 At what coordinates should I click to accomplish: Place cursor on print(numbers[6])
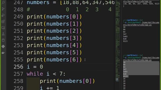coord(54,59)
